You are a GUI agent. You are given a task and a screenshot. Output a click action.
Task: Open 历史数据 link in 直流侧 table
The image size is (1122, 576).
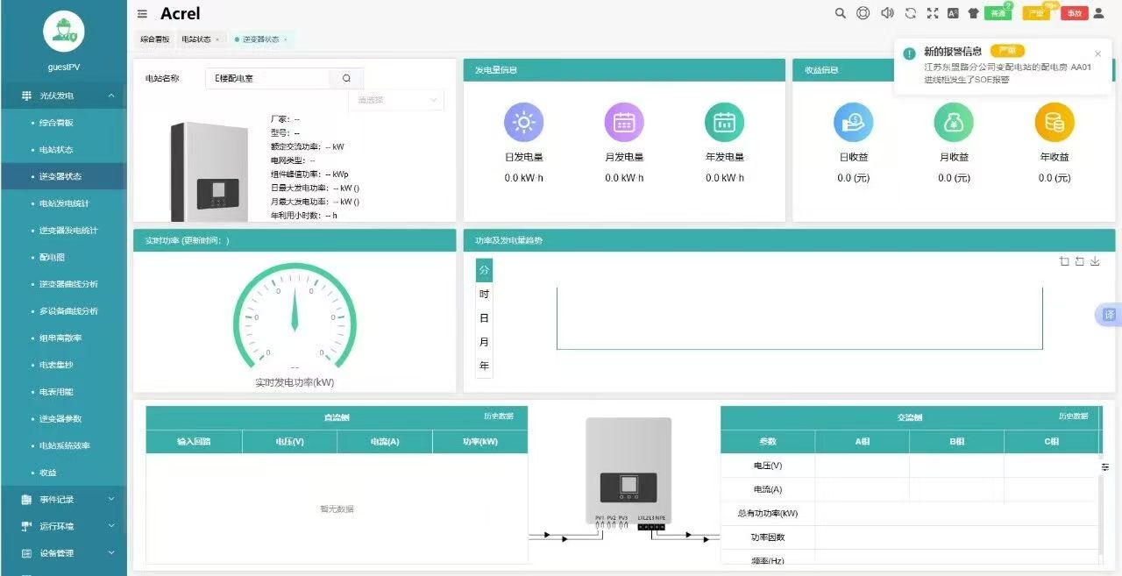coord(499,416)
